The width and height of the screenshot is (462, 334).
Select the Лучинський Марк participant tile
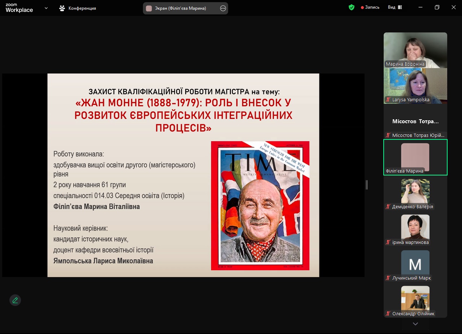click(x=415, y=264)
